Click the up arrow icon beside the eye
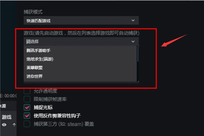Image resolution: width=204 pixels, height=136 pixels. (x=14, y=125)
